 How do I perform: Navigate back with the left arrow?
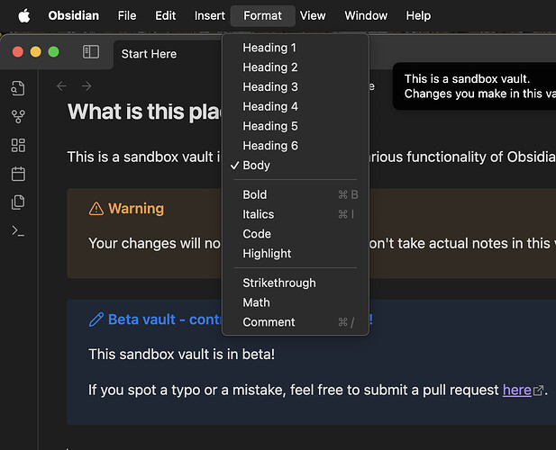point(61,86)
